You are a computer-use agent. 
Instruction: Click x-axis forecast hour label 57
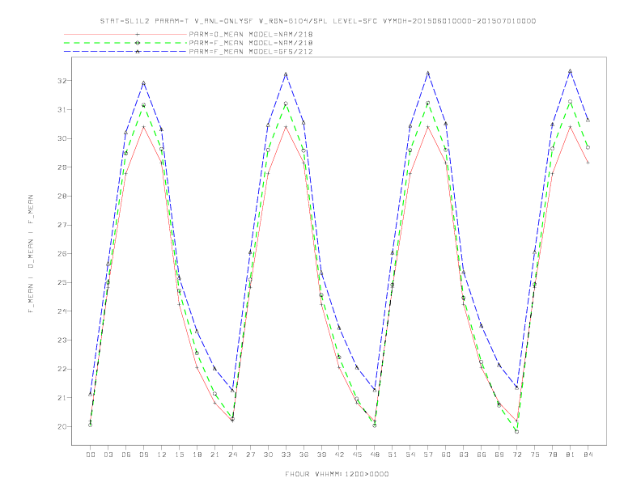[428, 455]
